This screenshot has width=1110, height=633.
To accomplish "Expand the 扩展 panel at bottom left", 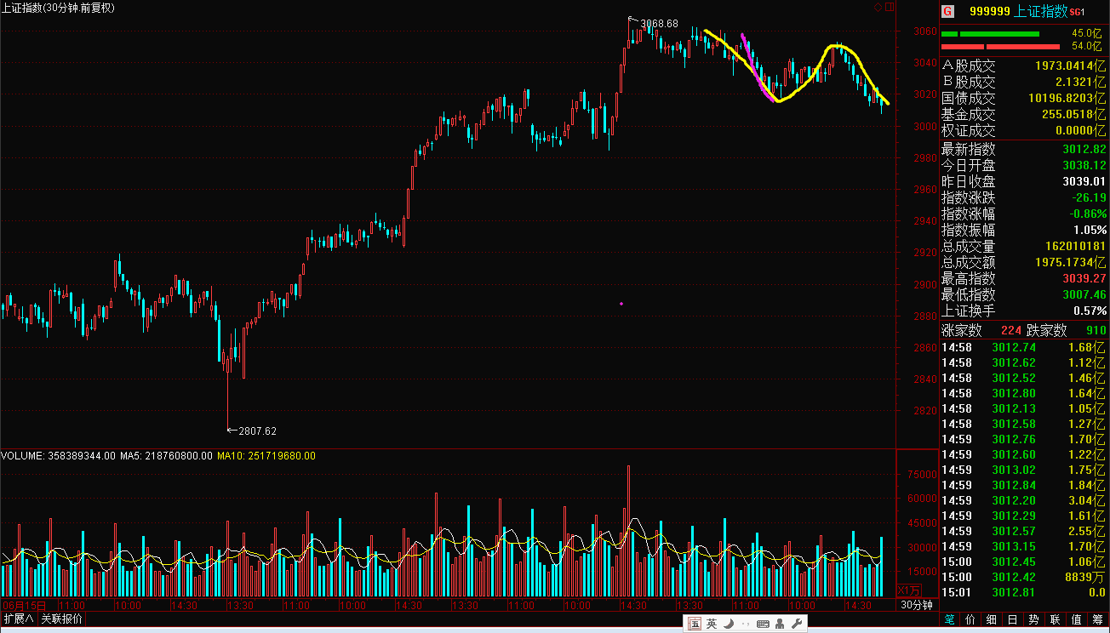I will click(18, 619).
